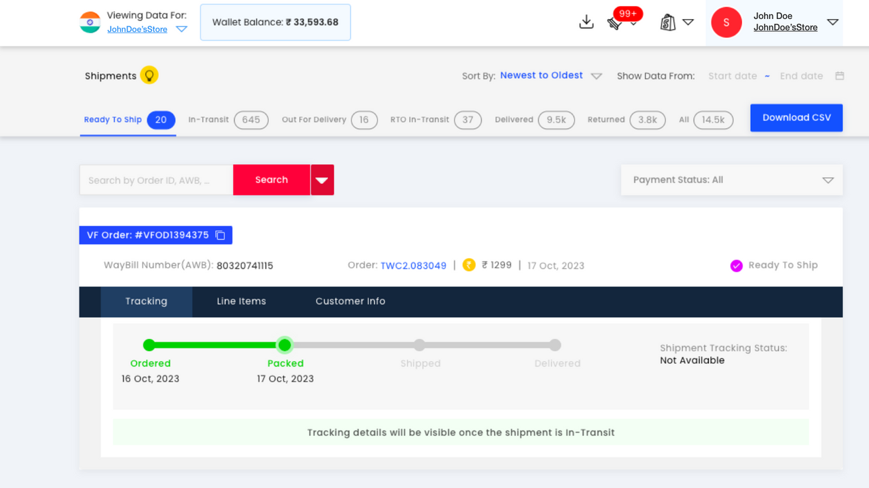Switch to the Line Items tab

click(241, 301)
